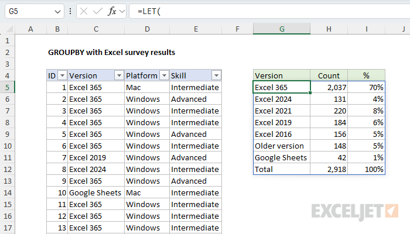
Task: Open the ID column filter dropdown
Action: click(62, 75)
